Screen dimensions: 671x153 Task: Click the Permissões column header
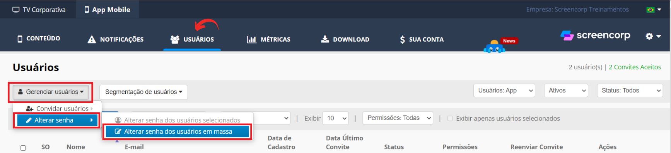click(460, 147)
